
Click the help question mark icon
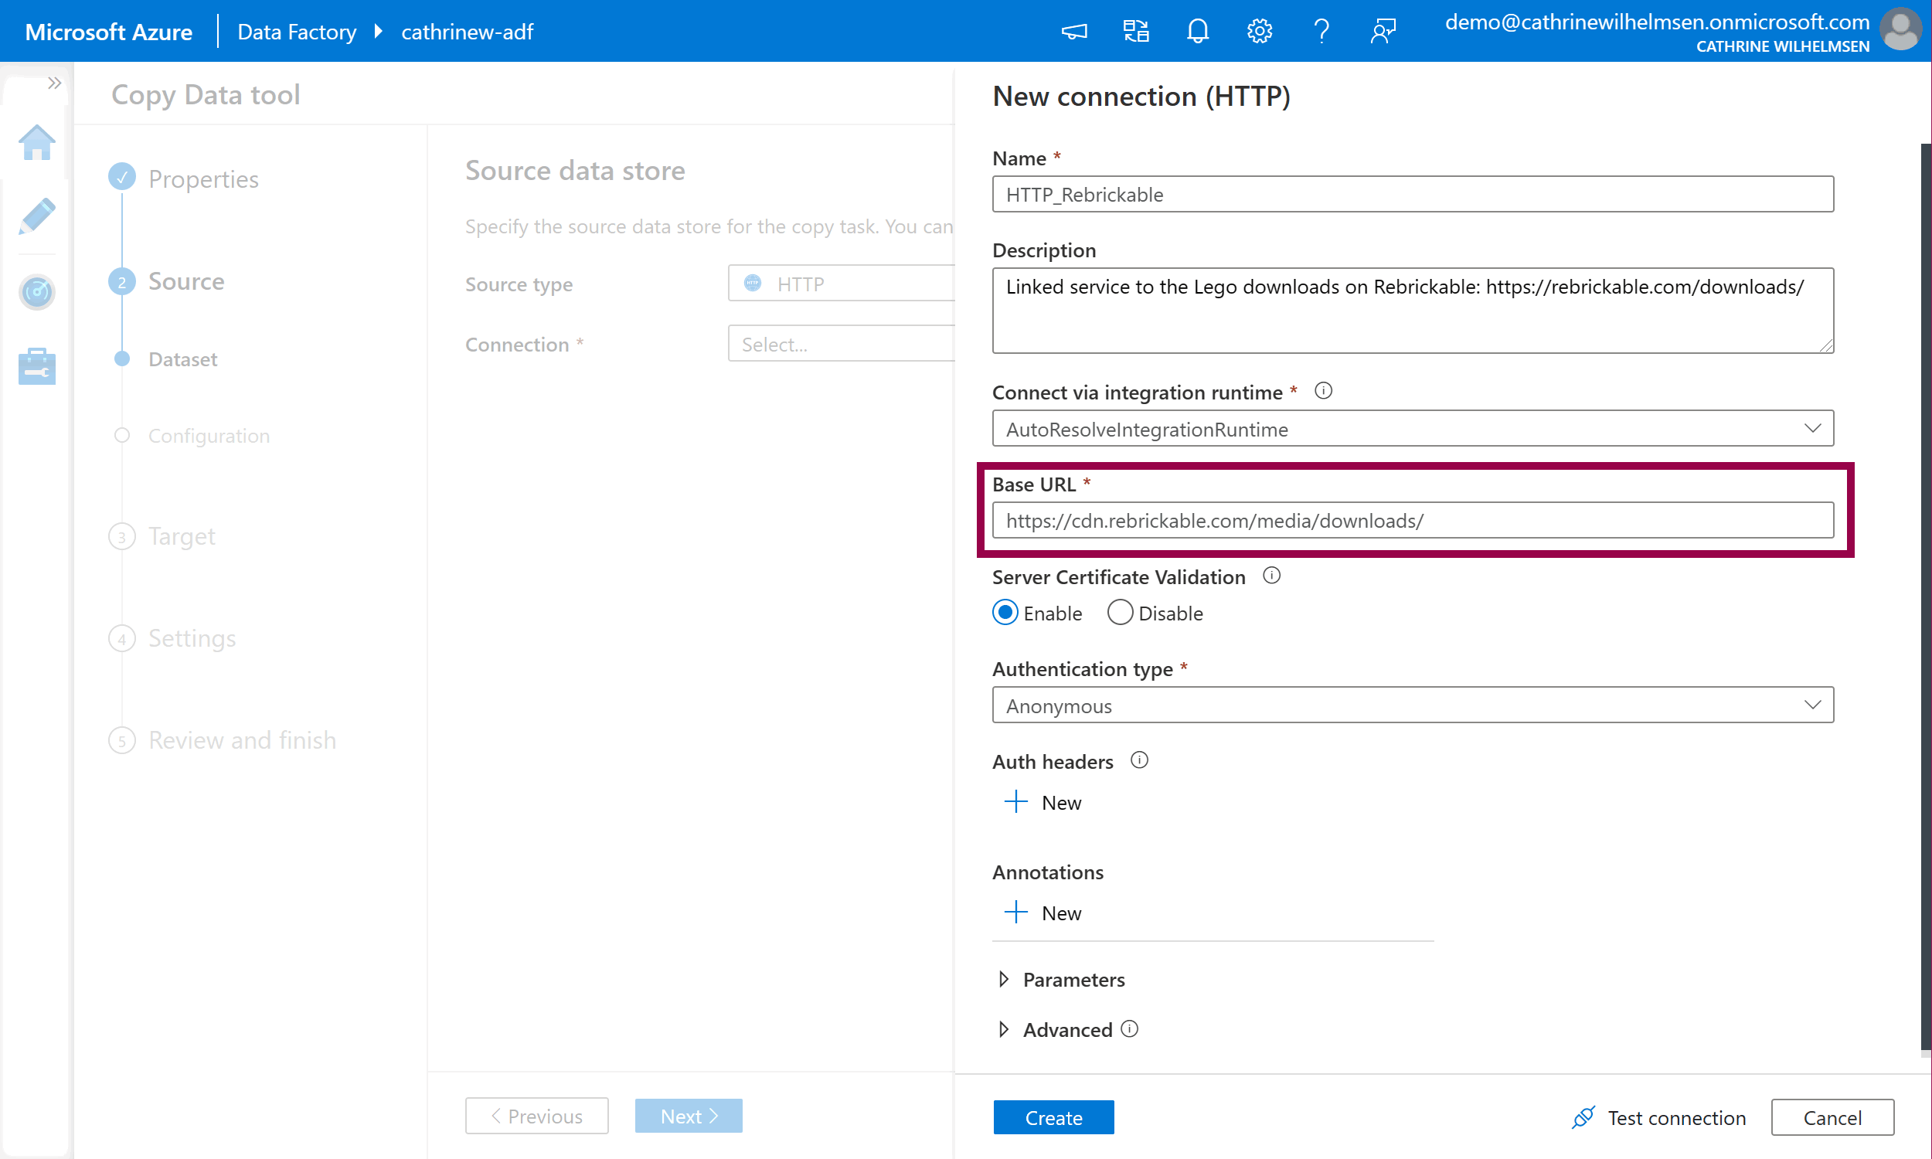tap(1321, 31)
